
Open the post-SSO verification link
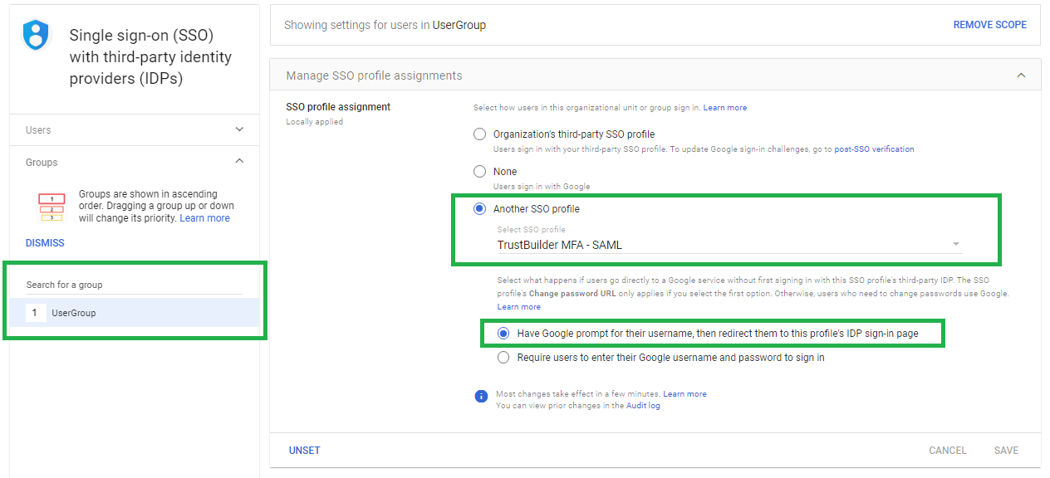874,149
